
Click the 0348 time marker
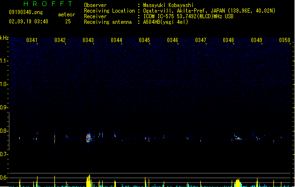228,40
